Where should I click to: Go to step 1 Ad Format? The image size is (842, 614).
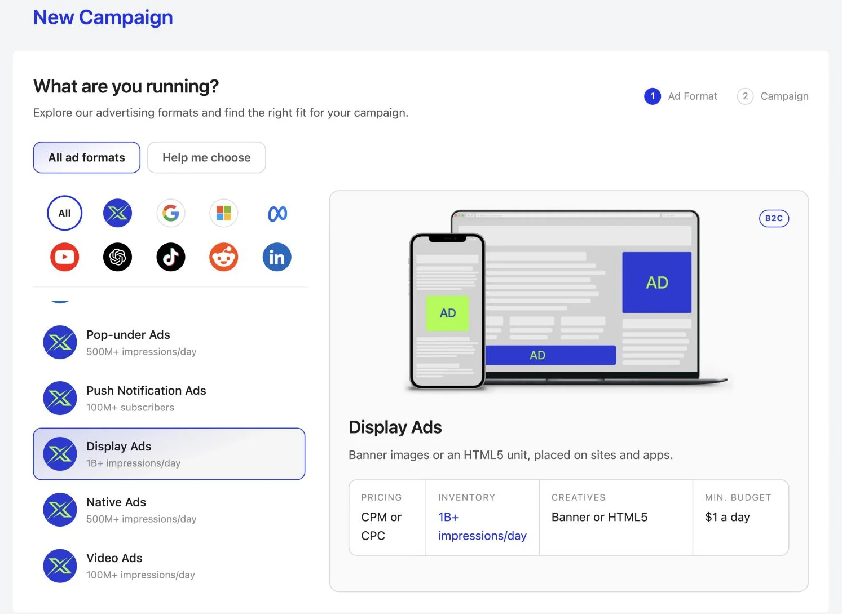[681, 96]
